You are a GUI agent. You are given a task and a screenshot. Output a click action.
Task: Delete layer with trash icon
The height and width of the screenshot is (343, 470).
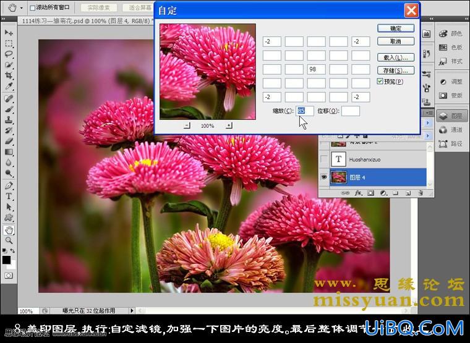[x=421, y=193]
